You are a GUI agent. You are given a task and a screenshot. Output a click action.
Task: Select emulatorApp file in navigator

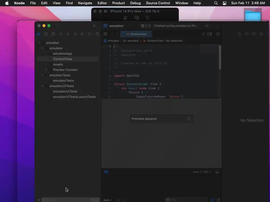[62, 54]
